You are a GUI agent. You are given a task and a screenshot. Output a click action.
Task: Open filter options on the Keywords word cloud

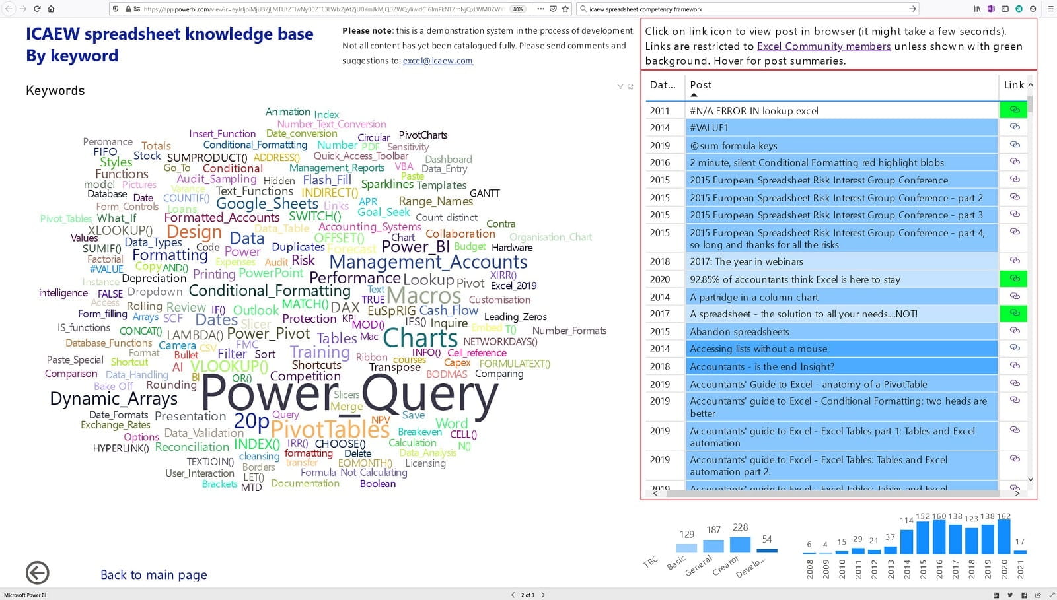click(620, 86)
